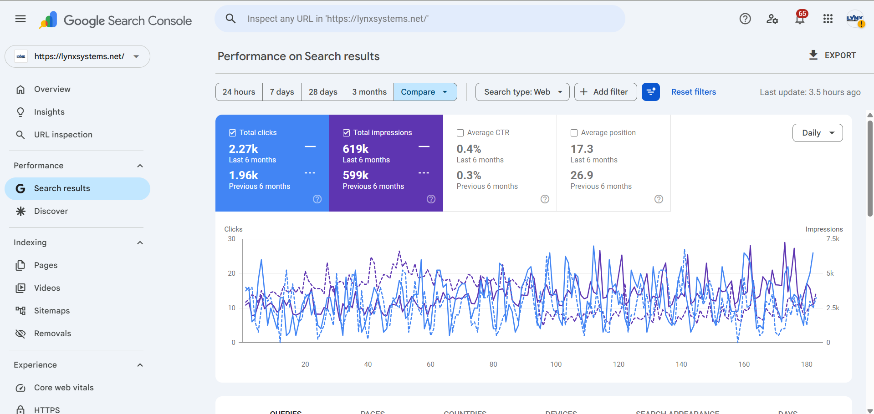Click the 2.27k total clicks value

[243, 149]
